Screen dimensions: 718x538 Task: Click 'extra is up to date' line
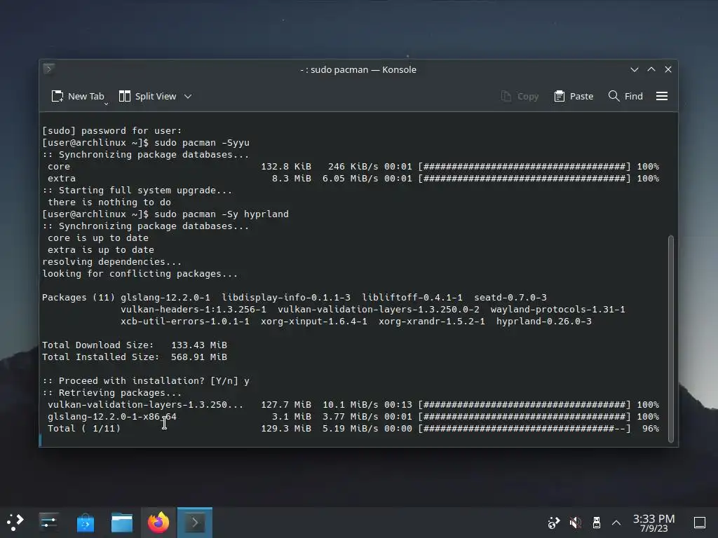click(x=101, y=250)
